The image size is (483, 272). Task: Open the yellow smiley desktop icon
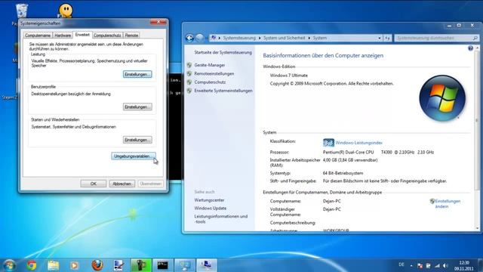[66, 10]
